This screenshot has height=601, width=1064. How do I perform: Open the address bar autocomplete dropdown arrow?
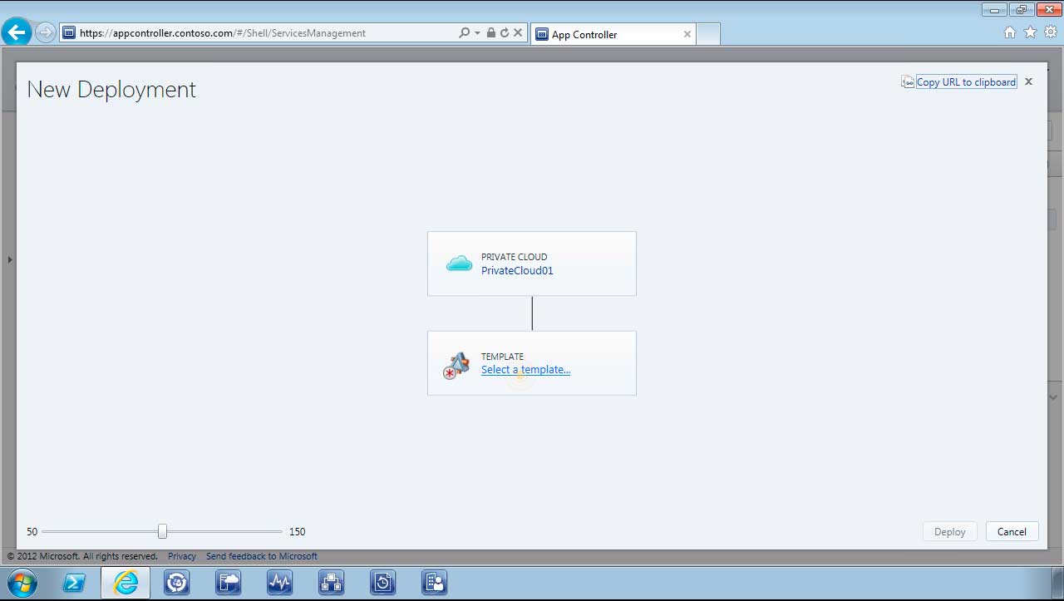(x=477, y=33)
